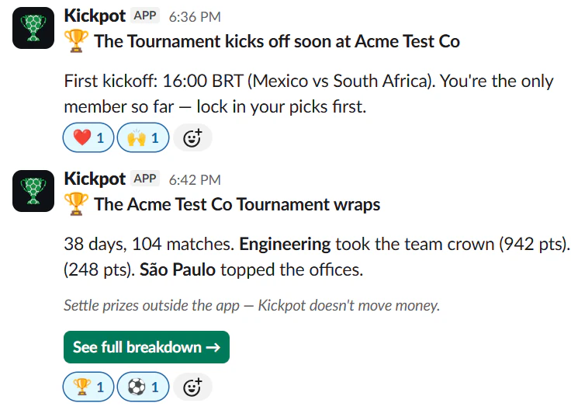Toggle the soccer ball reaction

(143, 387)
